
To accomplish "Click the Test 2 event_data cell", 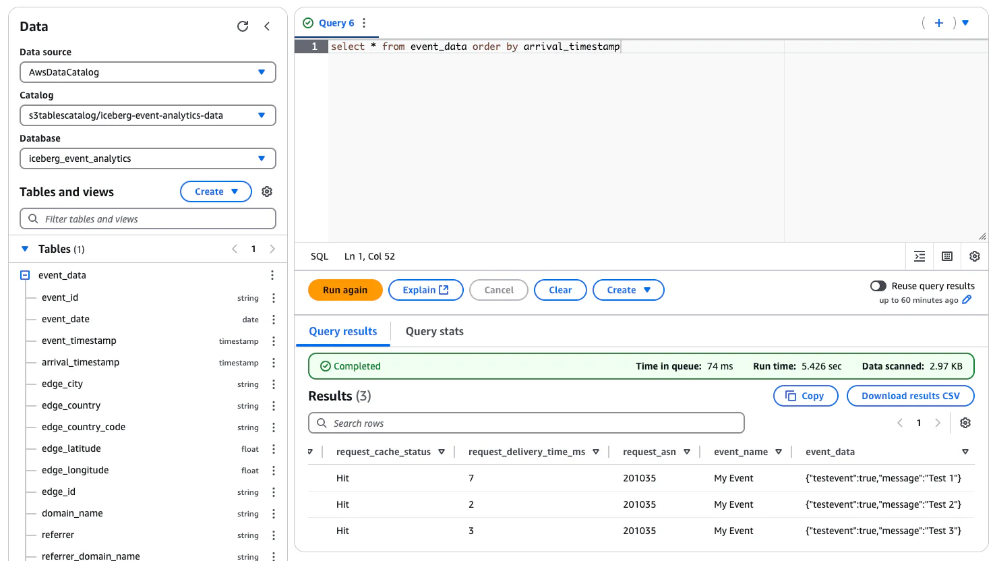I will (x=883, y=504).
